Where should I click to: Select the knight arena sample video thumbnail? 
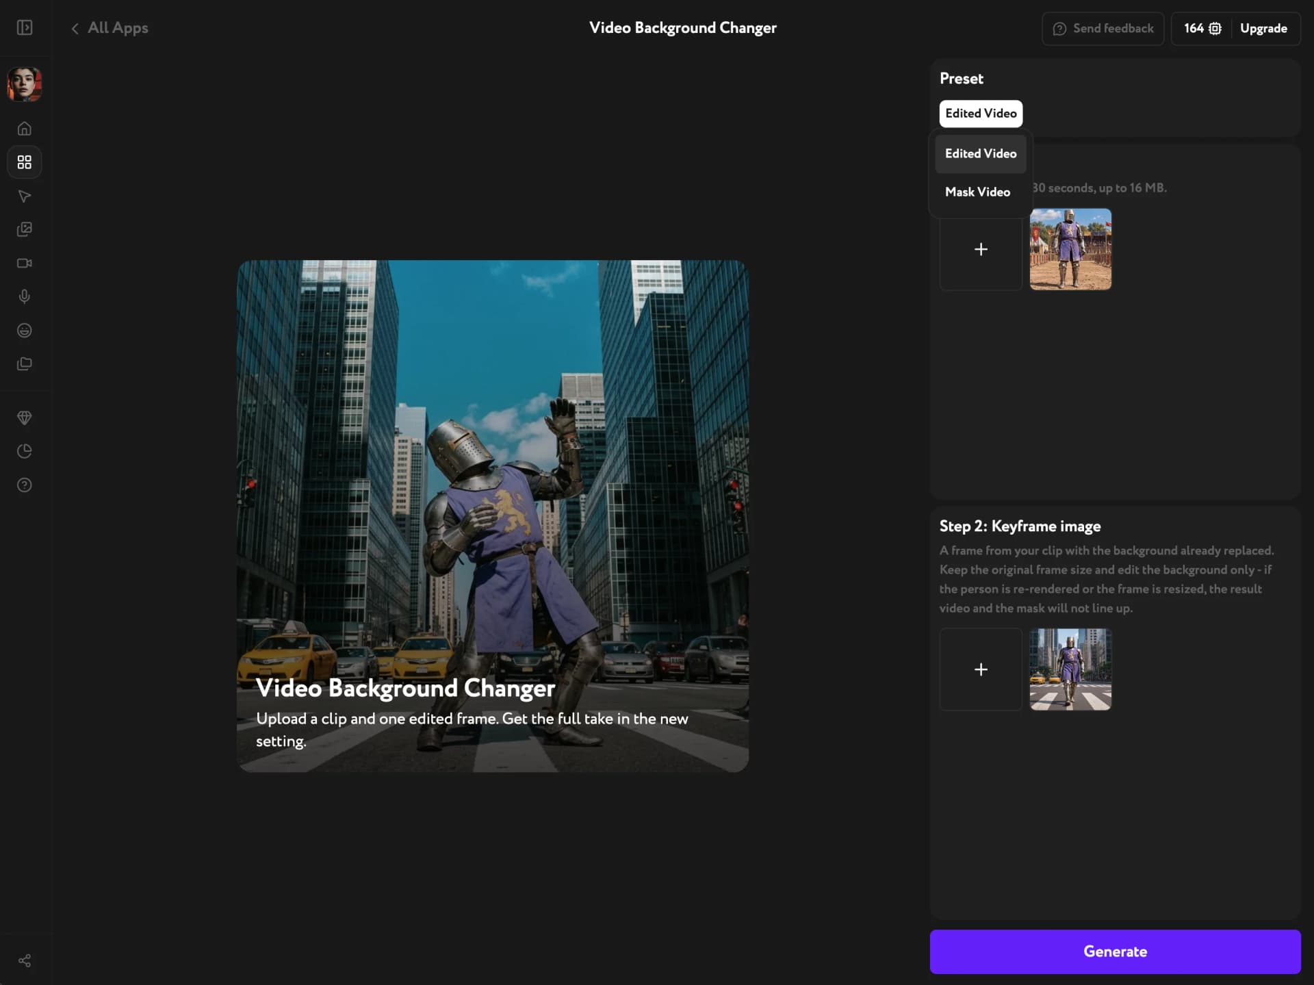tap(1070, 249)
